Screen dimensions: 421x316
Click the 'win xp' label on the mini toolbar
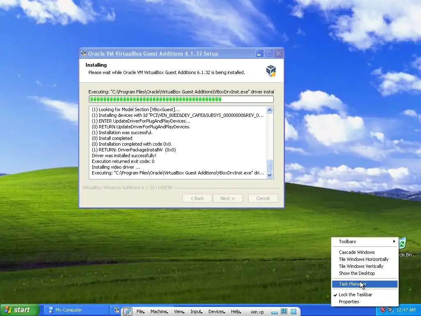click(x=257, y=312)
